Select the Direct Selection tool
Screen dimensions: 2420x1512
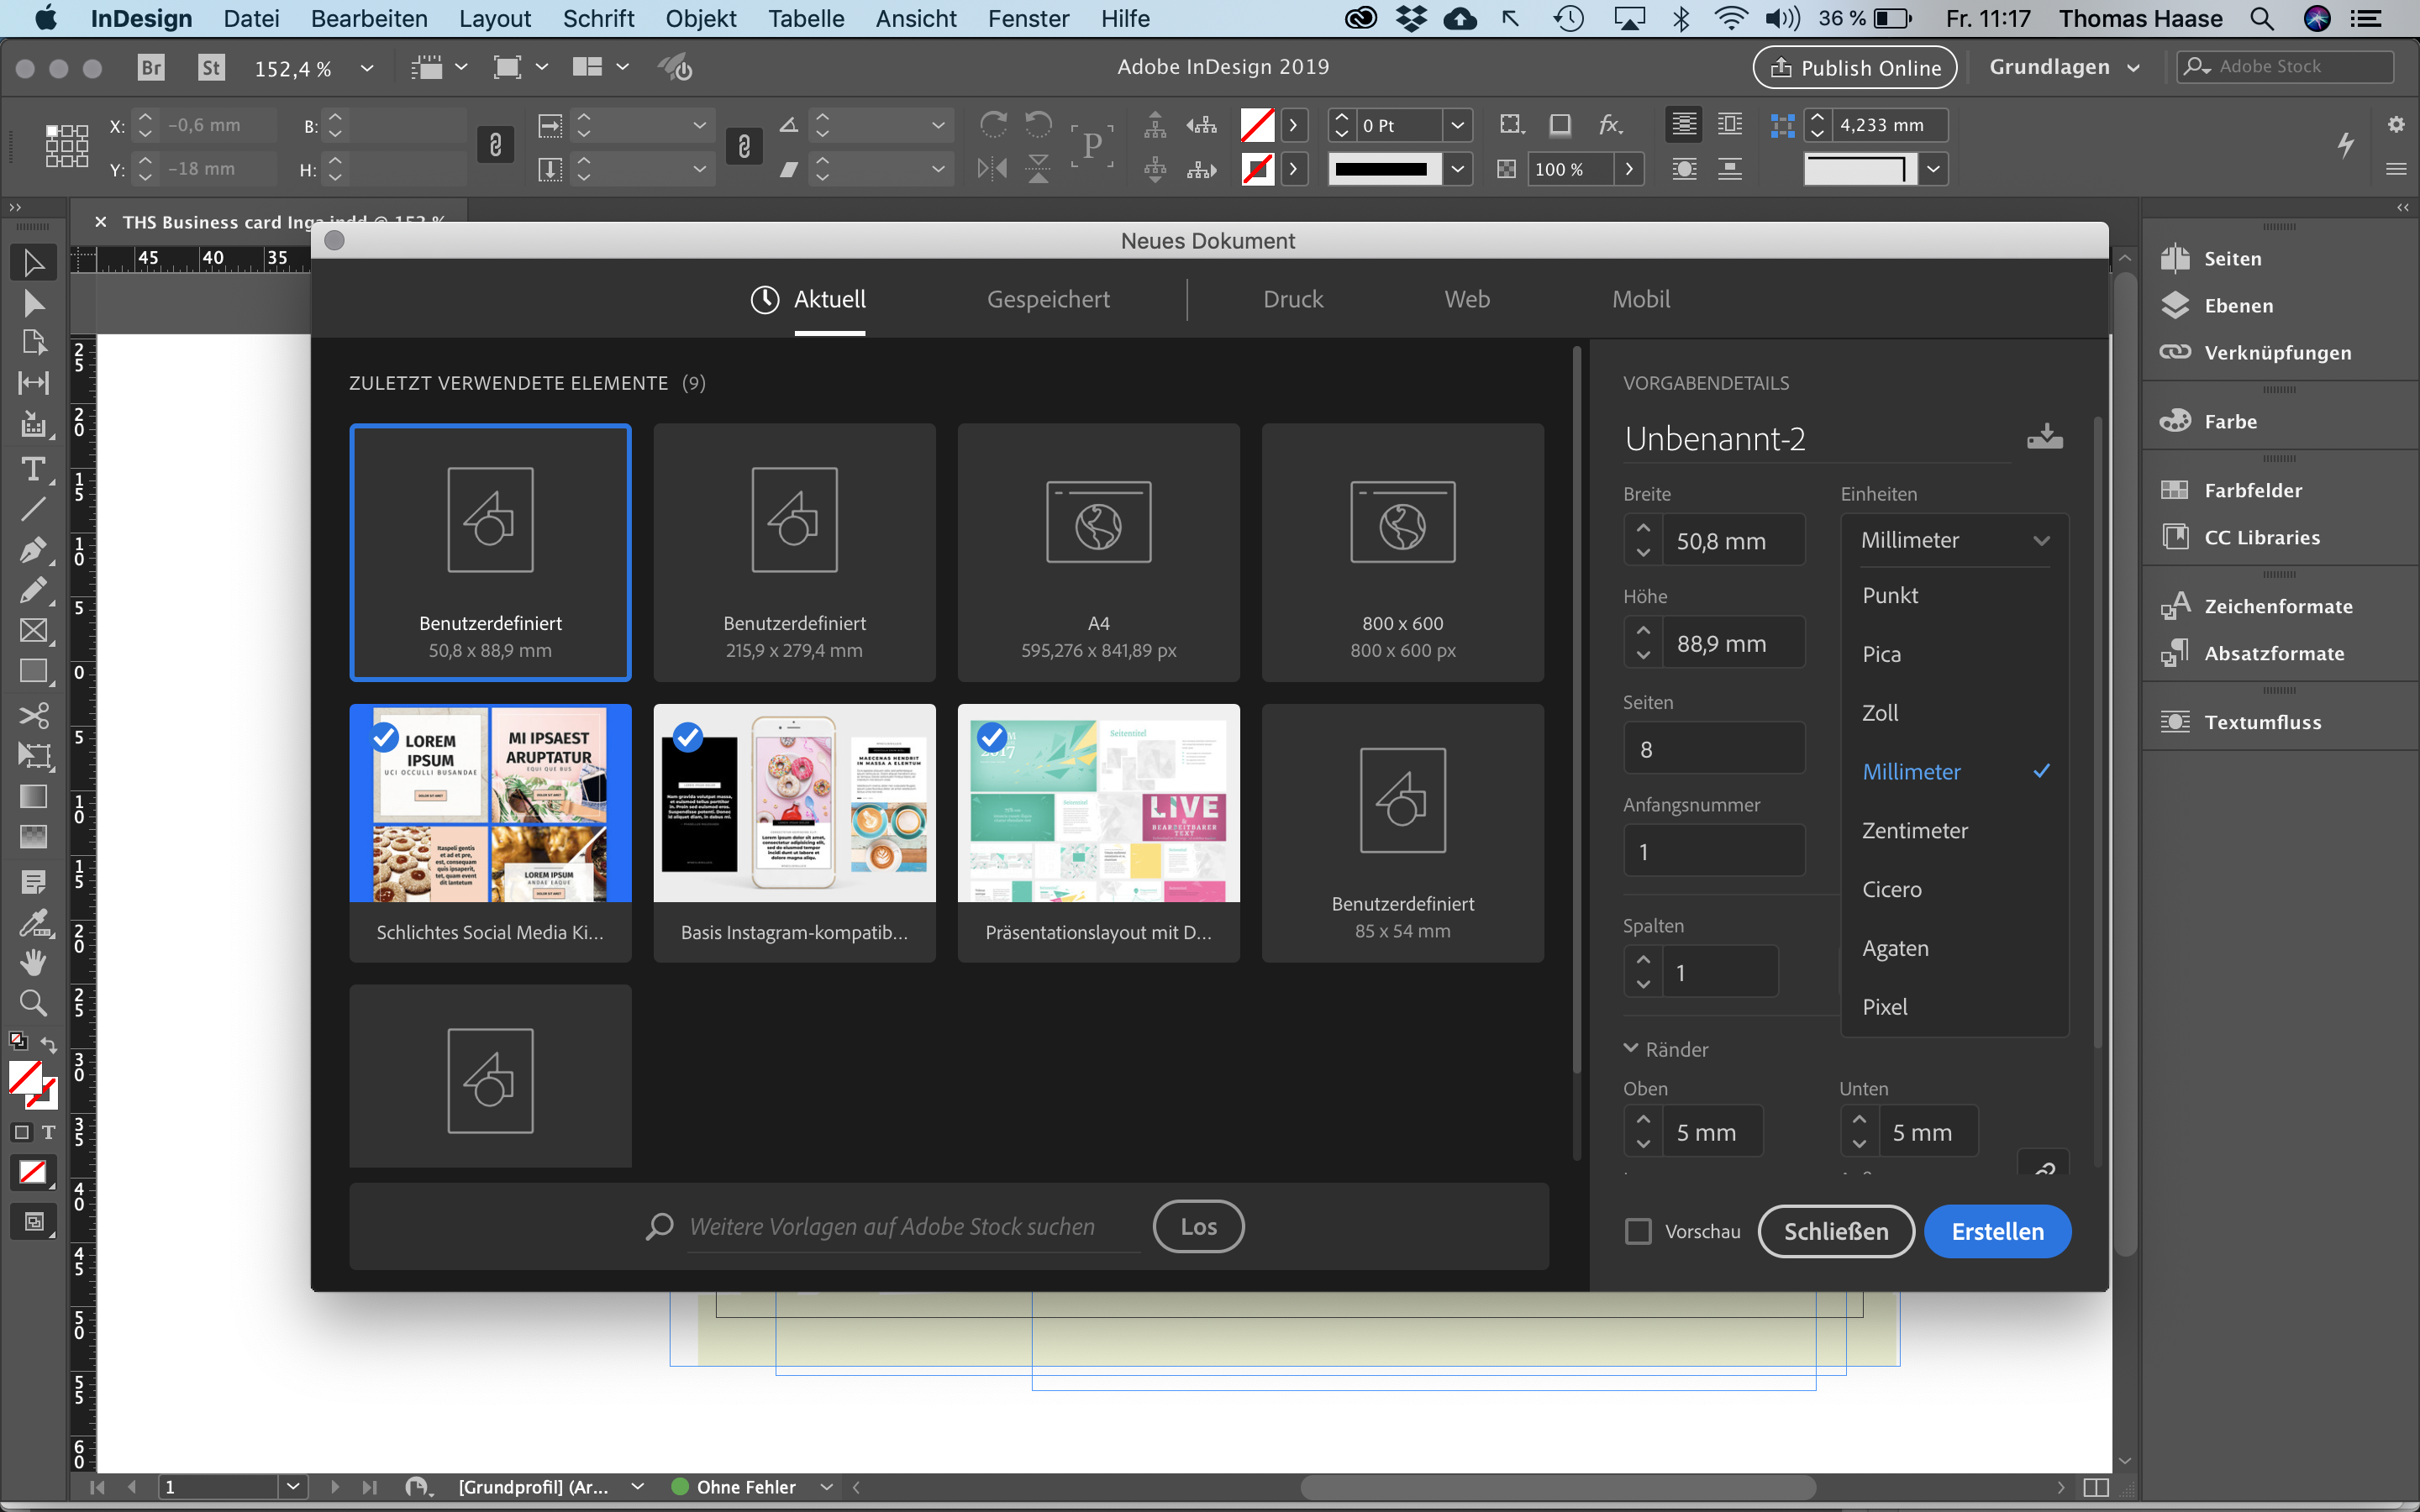pos(33,303)
